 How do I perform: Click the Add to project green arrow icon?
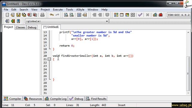click(x=13, y=21)
